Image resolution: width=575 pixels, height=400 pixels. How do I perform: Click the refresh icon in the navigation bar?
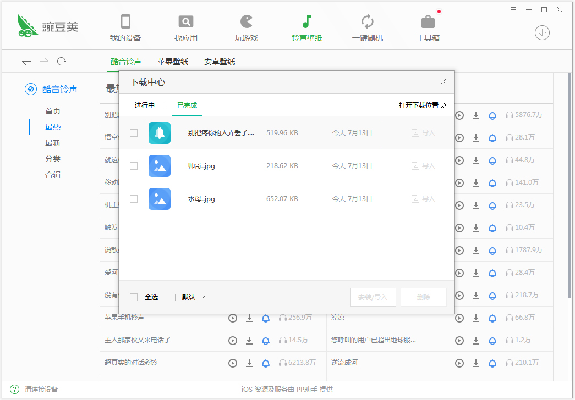(62, 61)
